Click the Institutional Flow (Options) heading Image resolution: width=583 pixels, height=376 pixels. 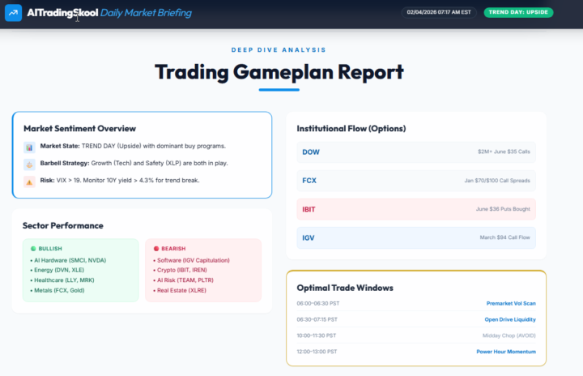click(351, 129)
